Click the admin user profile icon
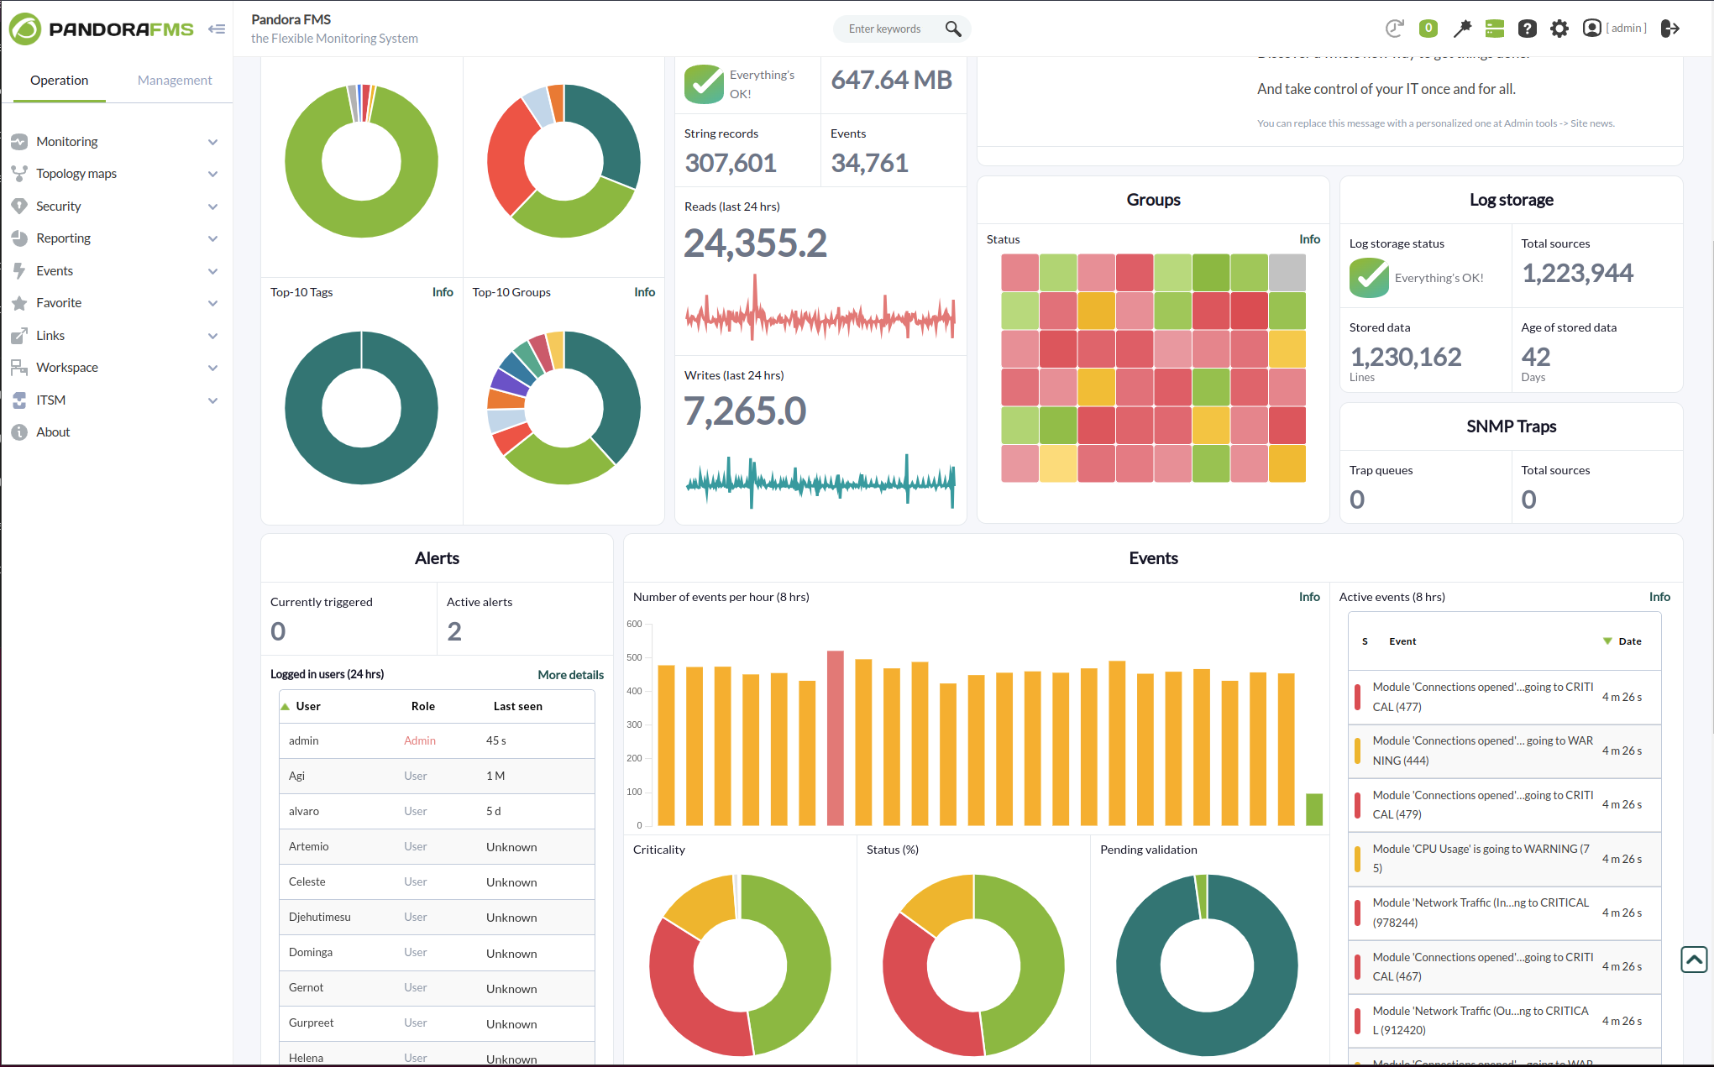The width and height of the screenshot is (1714, 1067). pyautogui.click(x=1591, y=27)
